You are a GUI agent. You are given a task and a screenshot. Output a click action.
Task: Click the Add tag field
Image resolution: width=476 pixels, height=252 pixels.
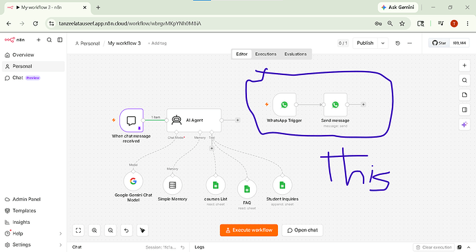pos(157,43)
